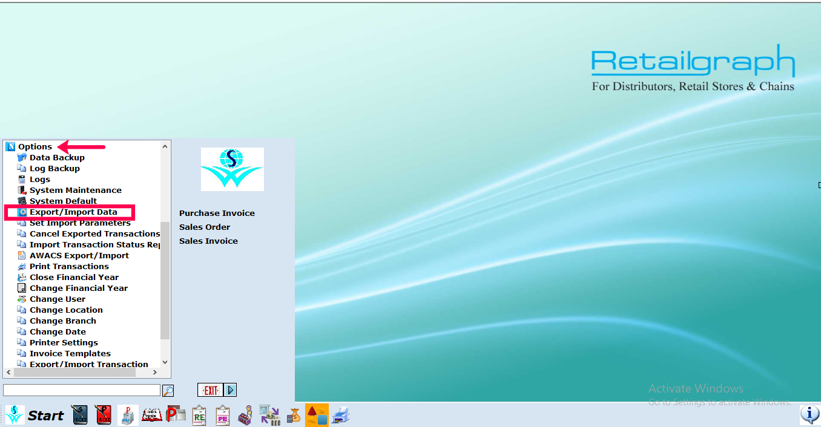Screen dimensions: 821x427
Task: Open Printer Settings option
Action: pyautogui.click(x=64, y=342)
